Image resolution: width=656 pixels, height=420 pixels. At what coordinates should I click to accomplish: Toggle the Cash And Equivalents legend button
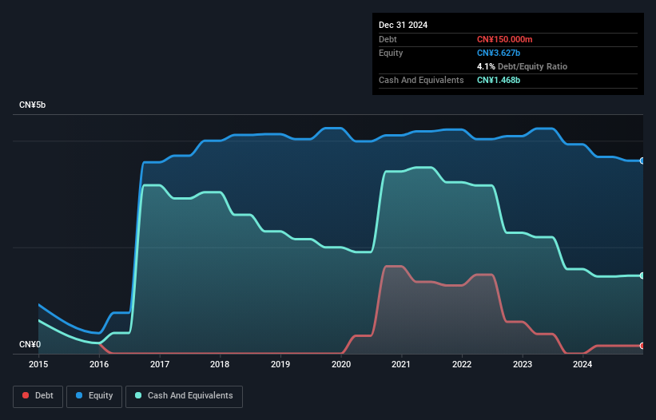click(x=184, y=396)
